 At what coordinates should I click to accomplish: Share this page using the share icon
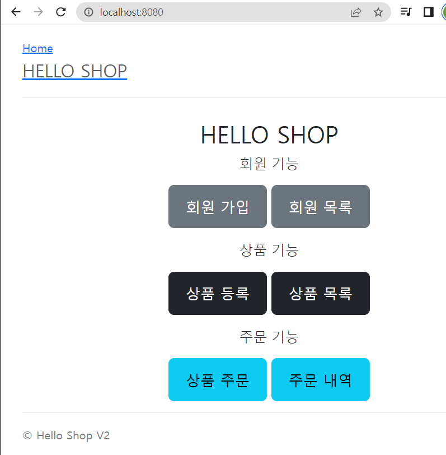point(356,12)
